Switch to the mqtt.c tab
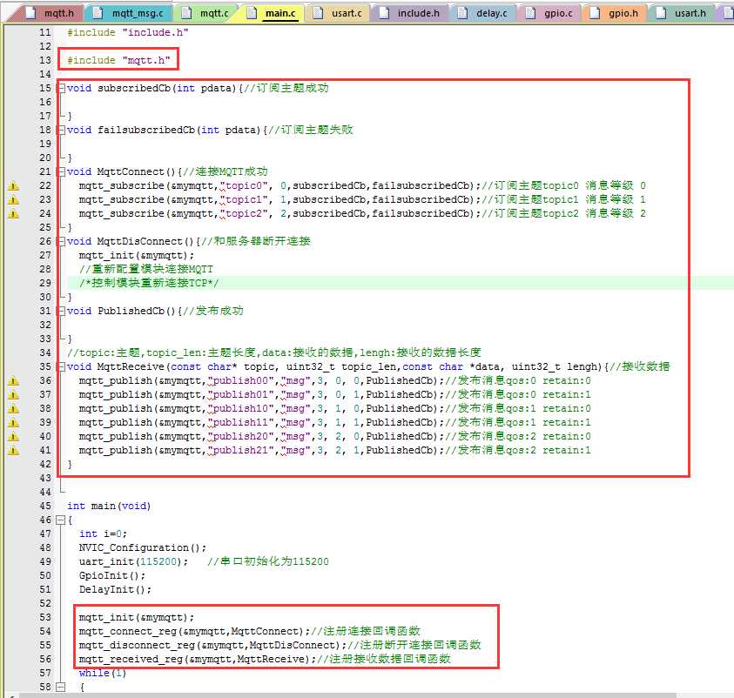Image resolution: width=734 pixels, height=698 pixels. point(206,13)
